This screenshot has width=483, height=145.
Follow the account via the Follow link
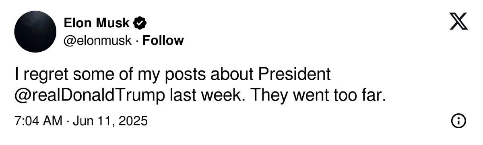163,40
